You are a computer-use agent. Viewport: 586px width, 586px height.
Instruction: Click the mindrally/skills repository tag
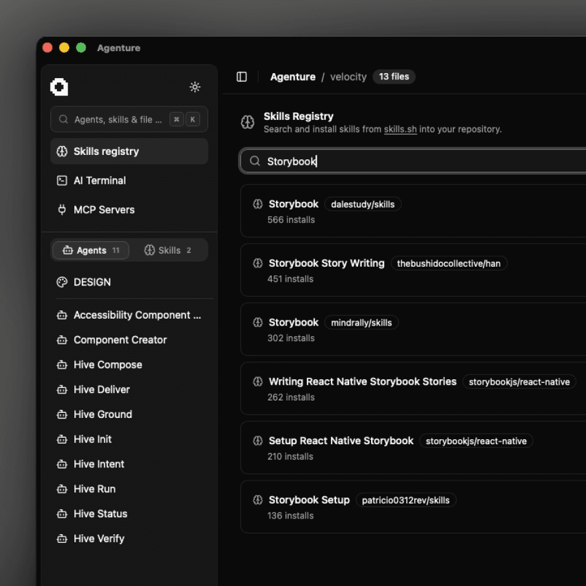click(x=361, y=322)
